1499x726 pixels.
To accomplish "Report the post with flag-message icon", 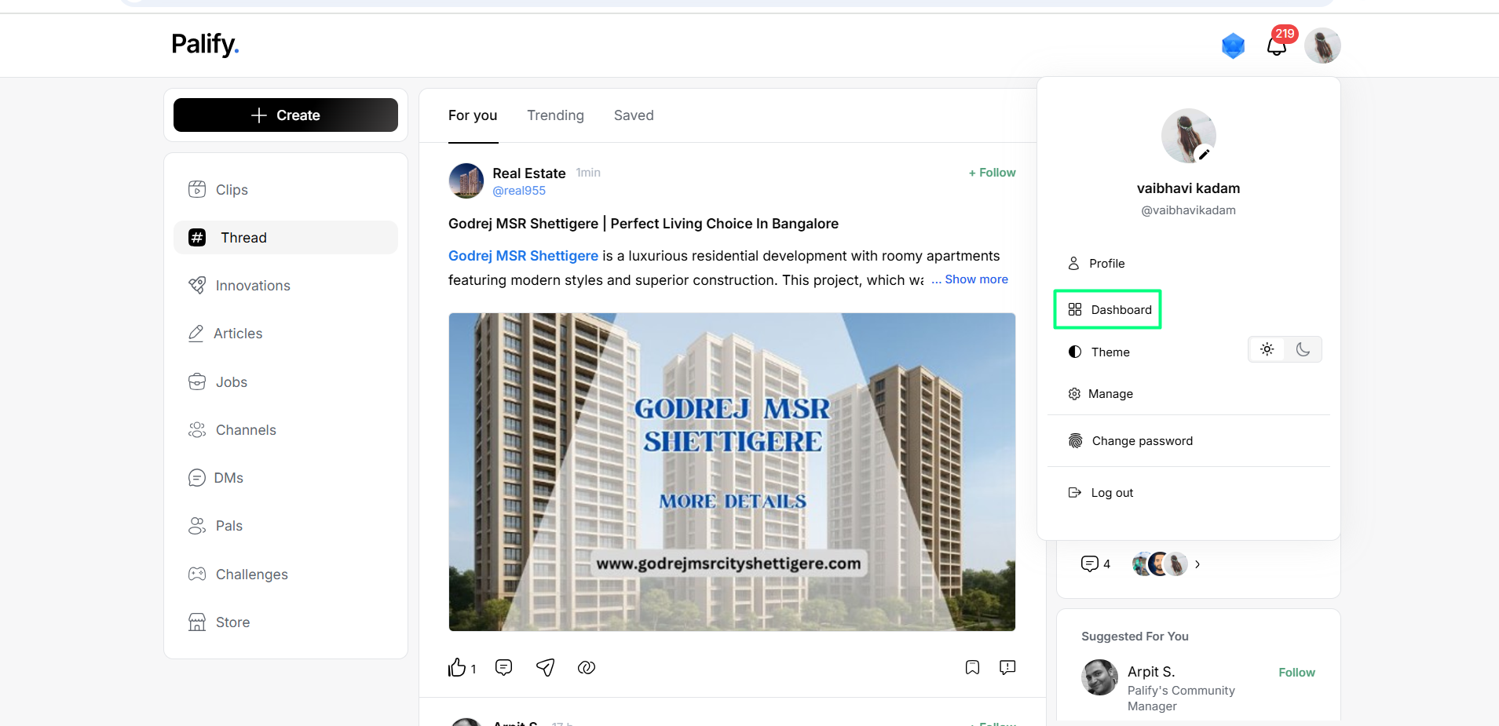I will pyautogui.click(x=1007, y=667).
